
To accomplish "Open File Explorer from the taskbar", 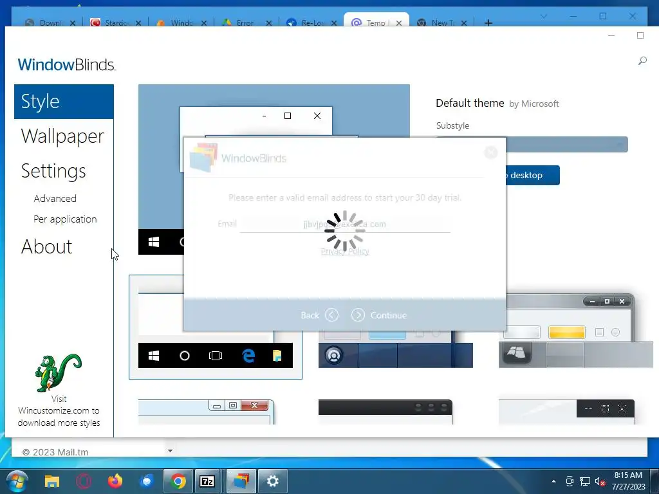I will 52,481.
